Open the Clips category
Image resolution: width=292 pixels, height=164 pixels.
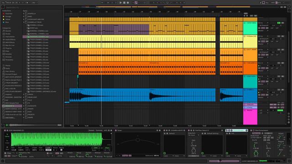click(x=7, y=51)
